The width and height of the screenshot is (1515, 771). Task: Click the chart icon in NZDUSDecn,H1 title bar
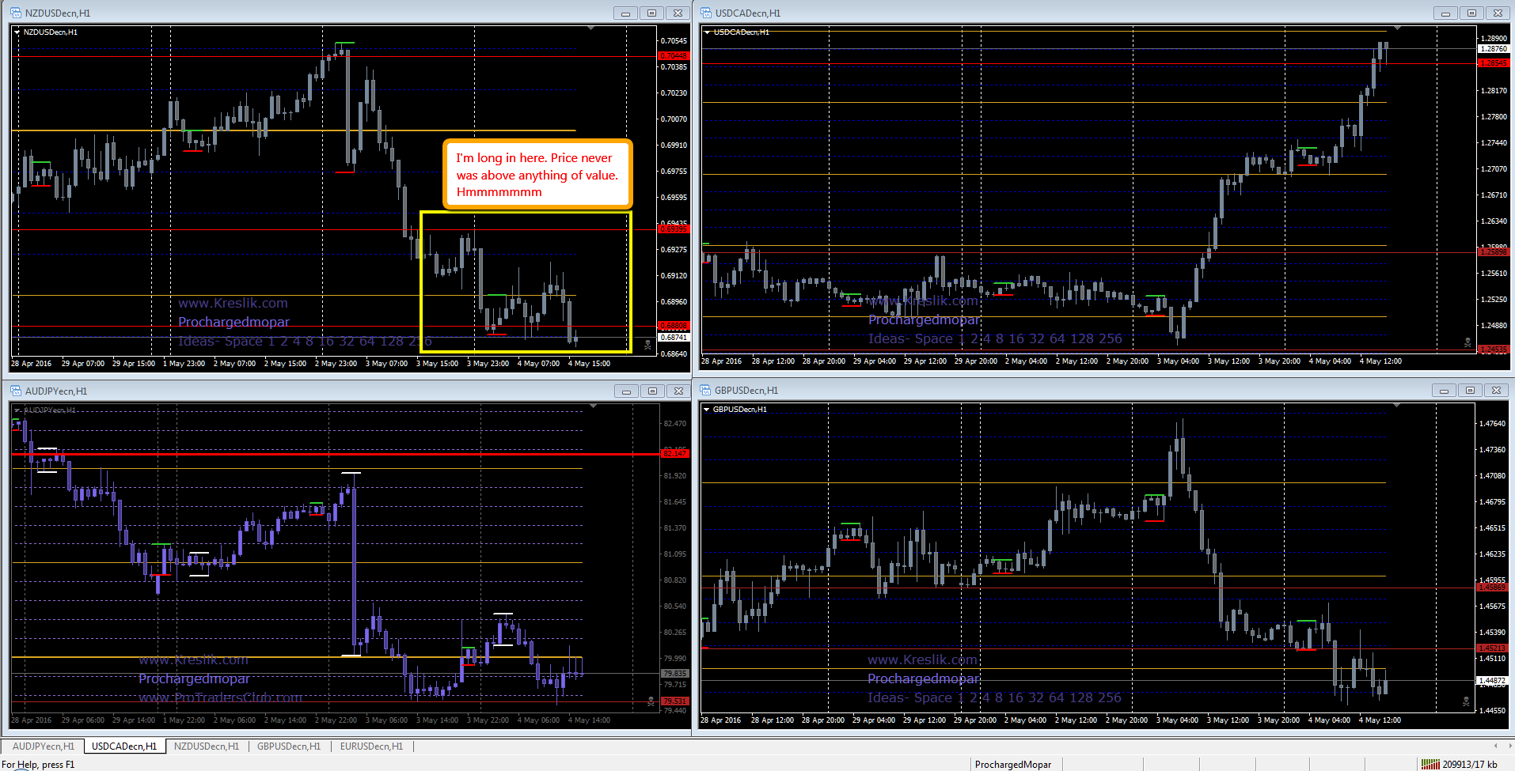[x=14, y=13]
